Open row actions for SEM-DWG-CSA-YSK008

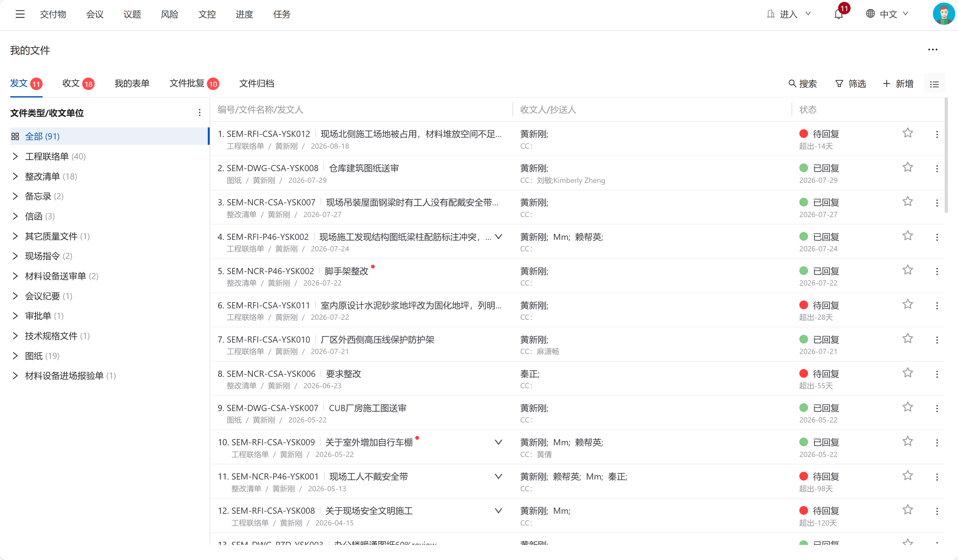point(937,168)
